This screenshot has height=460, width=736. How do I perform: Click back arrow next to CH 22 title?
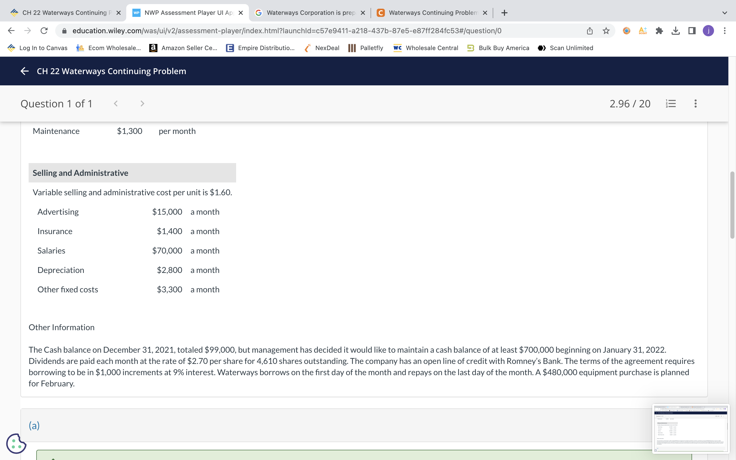(24, 71)
